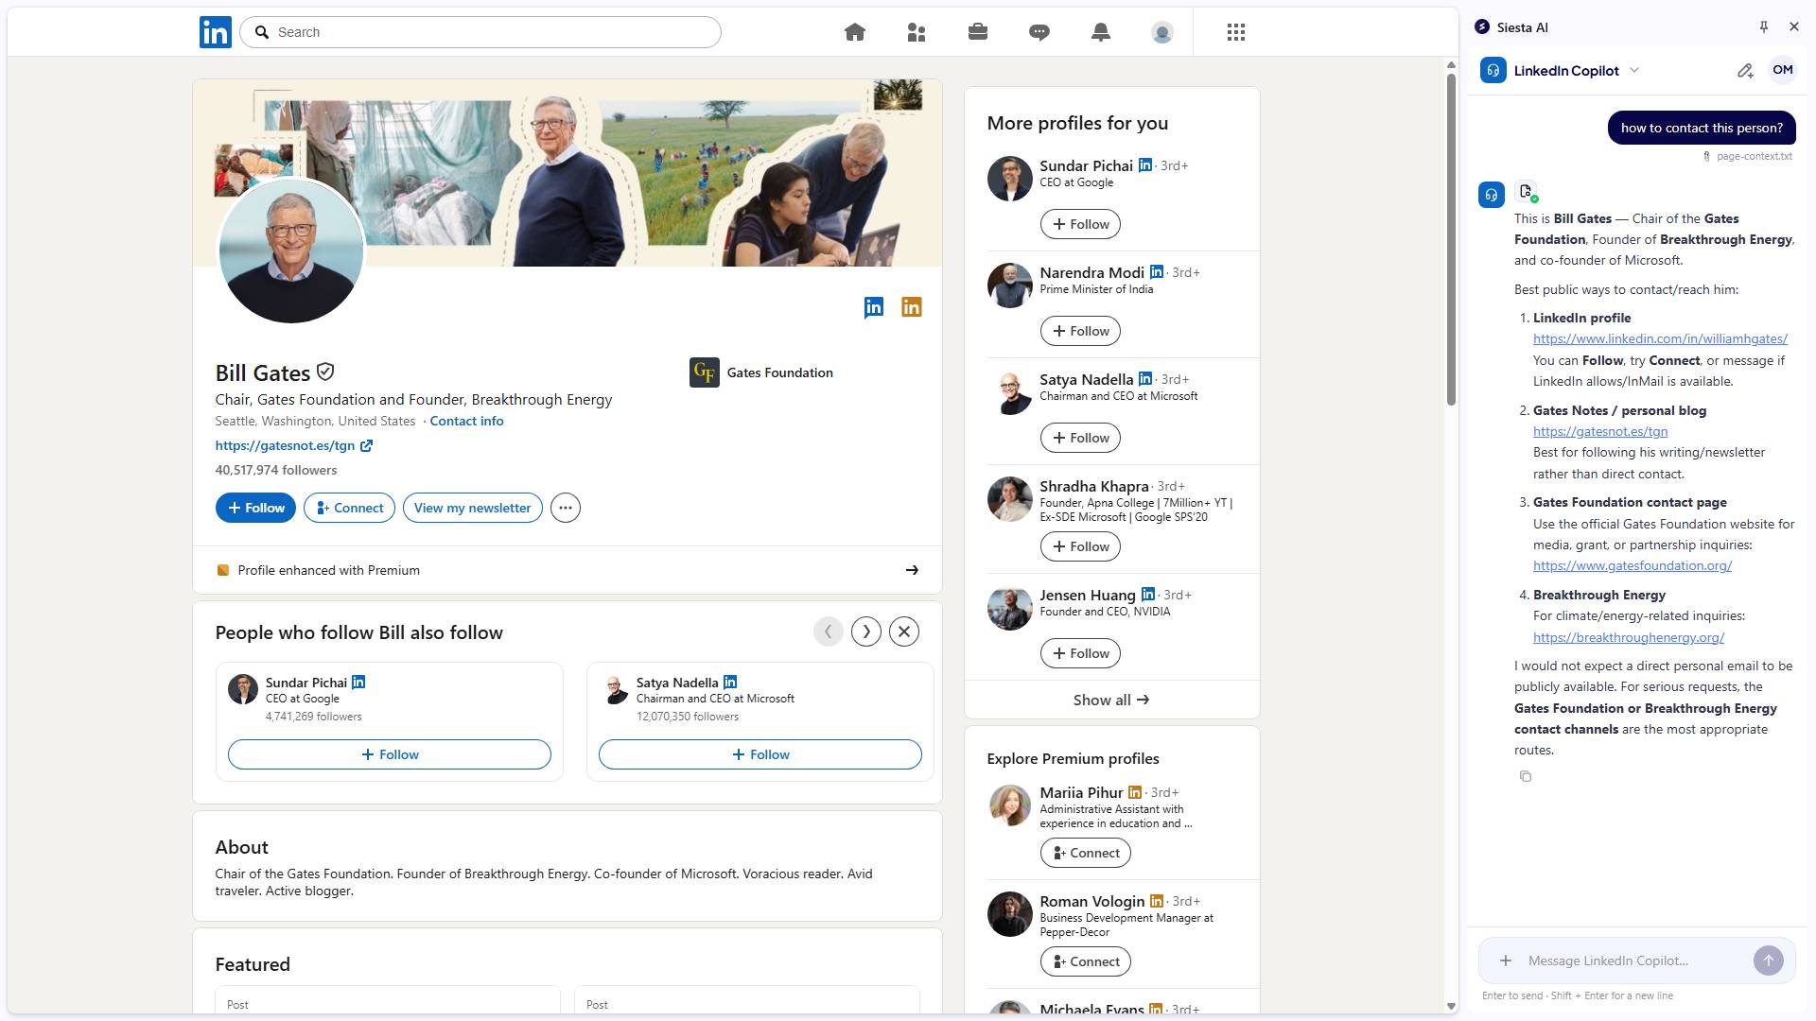
Task: Click Show all profiles
Action: (x=1111, y=700)
